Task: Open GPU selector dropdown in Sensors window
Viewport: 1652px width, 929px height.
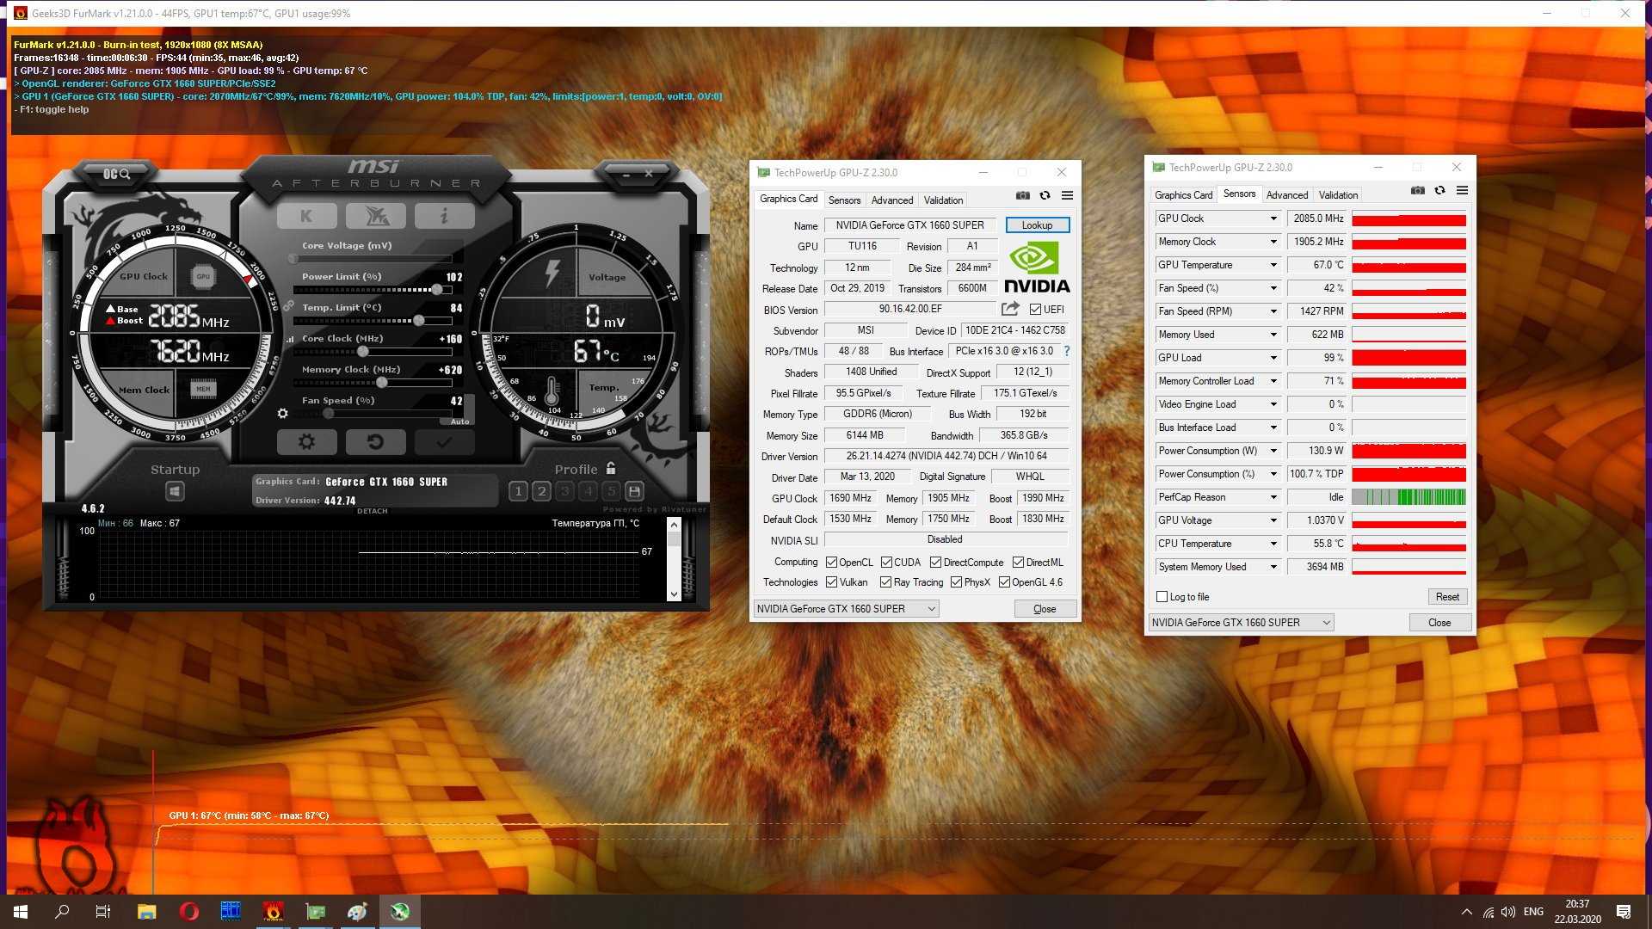Action: pyautogui.click(x=1241, y=623)
